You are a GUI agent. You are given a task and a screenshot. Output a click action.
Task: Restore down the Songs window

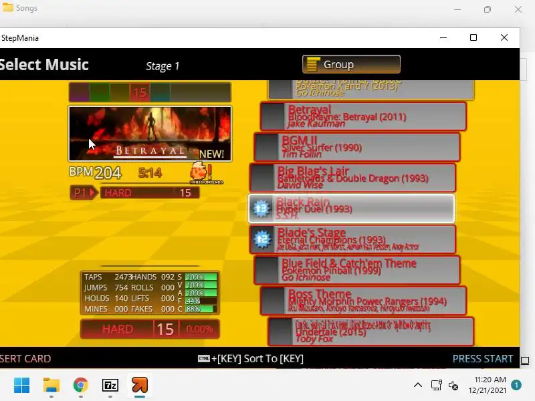[x=488, y=9]
